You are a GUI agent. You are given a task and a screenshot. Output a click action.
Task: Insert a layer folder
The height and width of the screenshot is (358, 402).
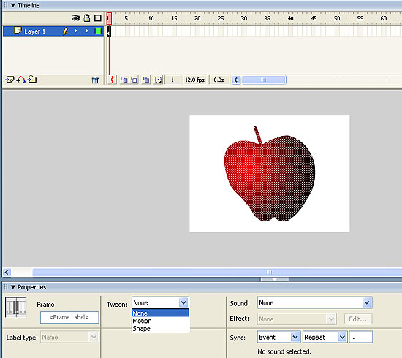(32, 80)
